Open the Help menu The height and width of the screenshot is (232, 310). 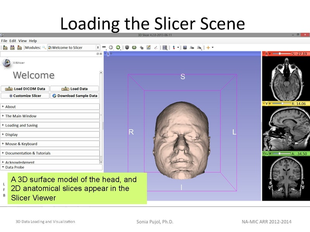click(x=33, y=41)
